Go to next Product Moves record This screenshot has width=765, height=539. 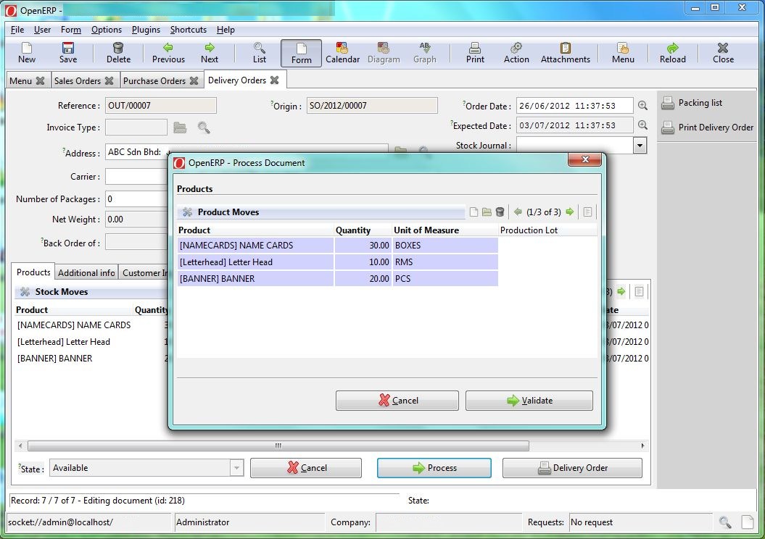coord(570,212)
